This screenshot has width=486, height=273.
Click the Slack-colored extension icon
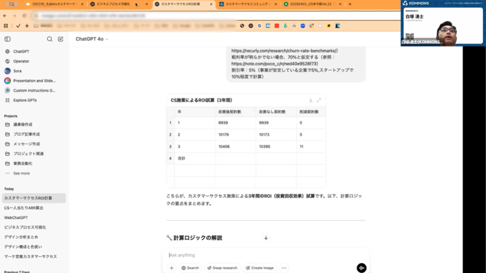coord(311,26)
